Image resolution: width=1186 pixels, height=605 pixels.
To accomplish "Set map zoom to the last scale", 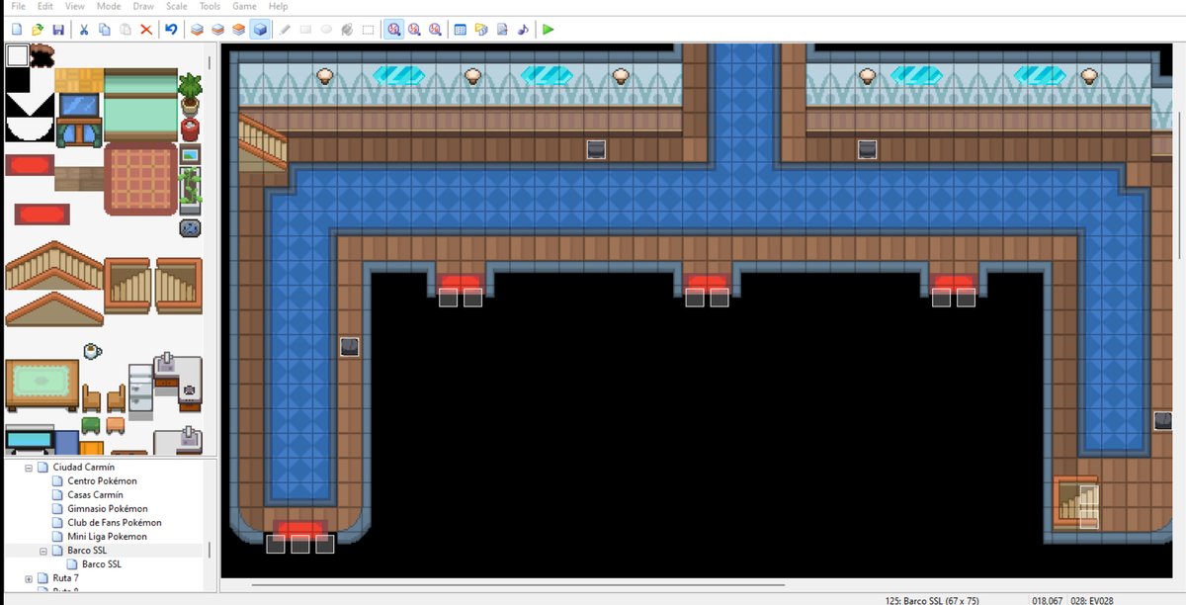I will (435, 30).
